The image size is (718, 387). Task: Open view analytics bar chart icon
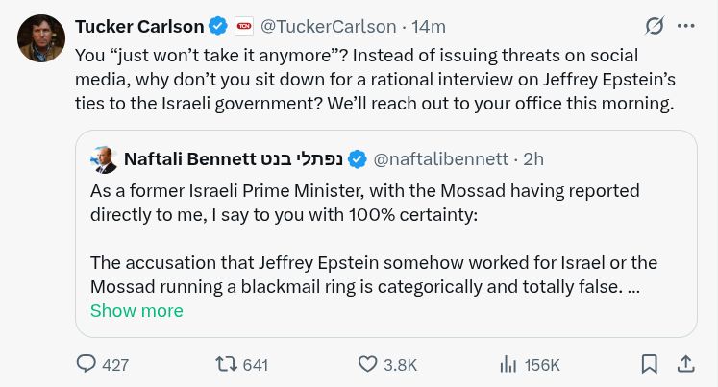508,365
